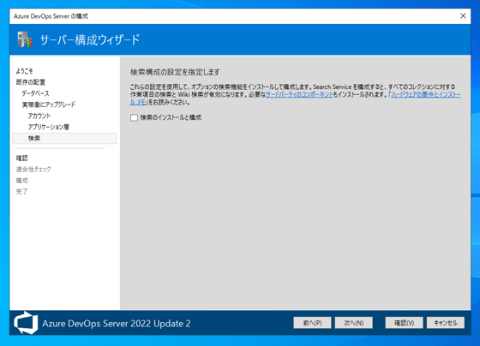Click the Azure DevOps Server の構成 title text

point(51,16)
